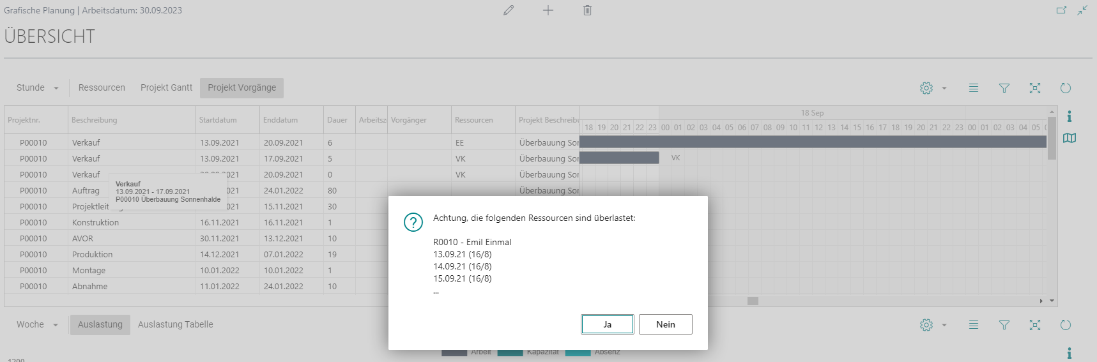
Task: Click lower filter funnel icon
Action: [1004, 325]
